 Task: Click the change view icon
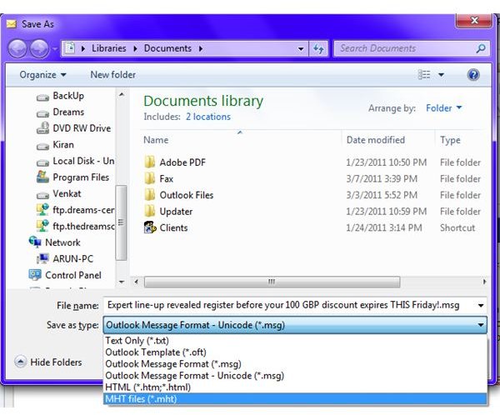point(424,75)
